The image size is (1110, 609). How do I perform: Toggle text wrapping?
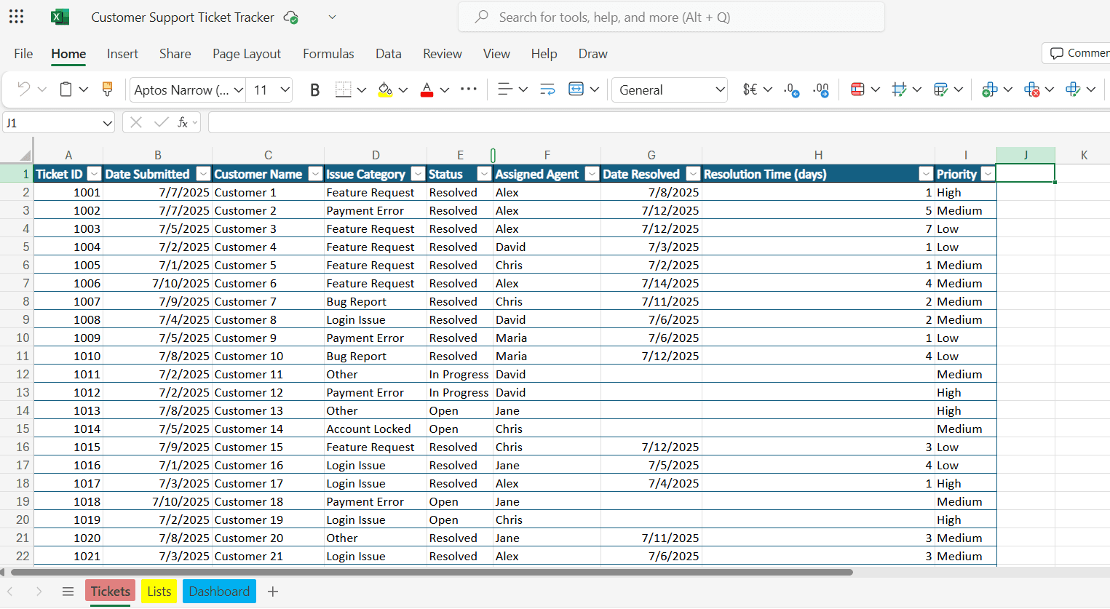coord(547,89)
